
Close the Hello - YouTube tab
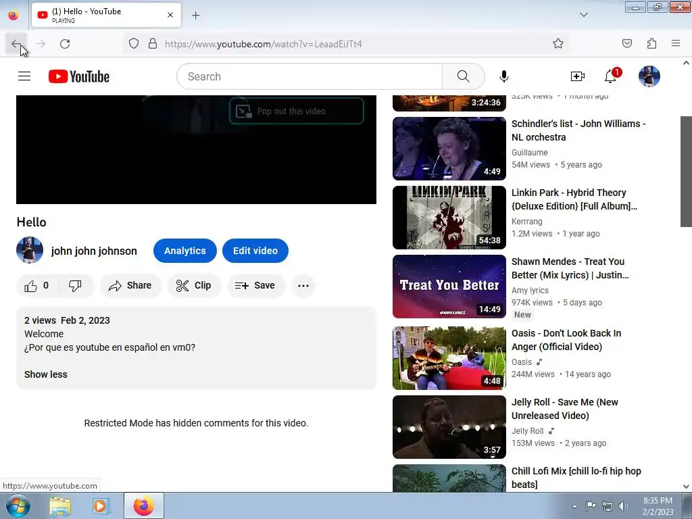pos(170,15)
